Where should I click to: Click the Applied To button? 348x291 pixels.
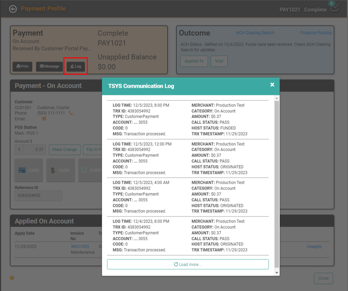pos(194,61)
